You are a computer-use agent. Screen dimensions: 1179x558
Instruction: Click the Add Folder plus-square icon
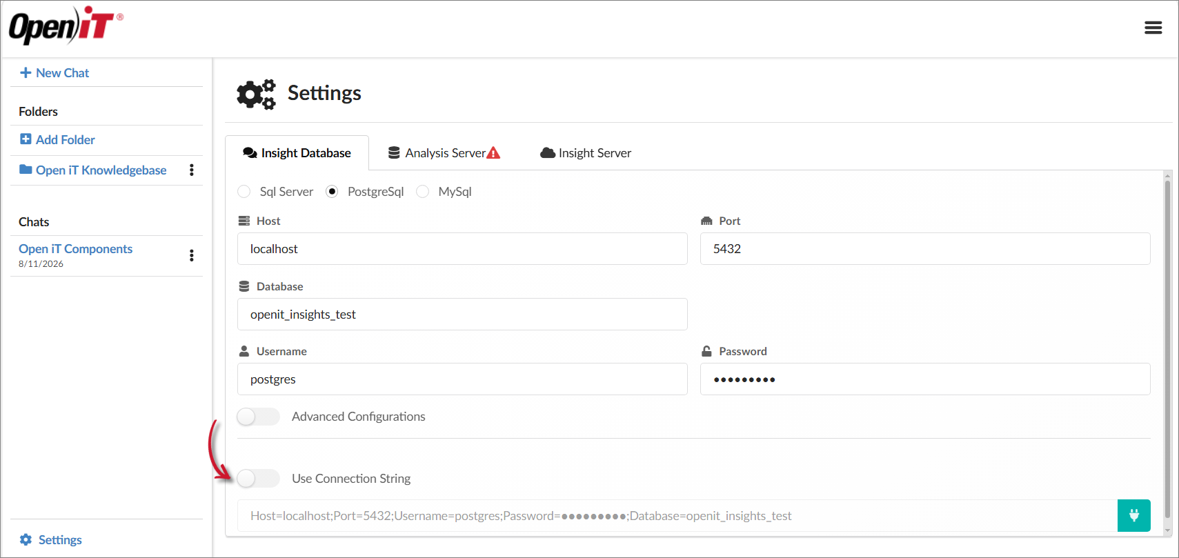26,139
